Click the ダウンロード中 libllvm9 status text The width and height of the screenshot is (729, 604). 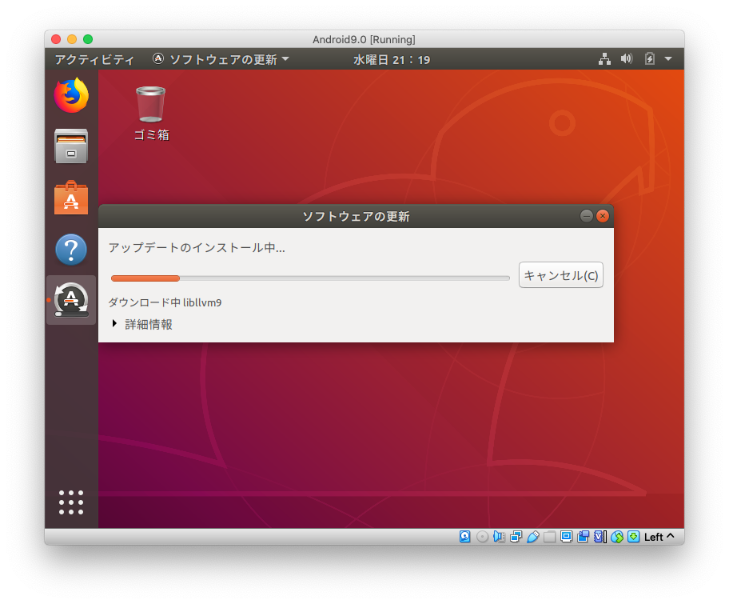(165, 302)
